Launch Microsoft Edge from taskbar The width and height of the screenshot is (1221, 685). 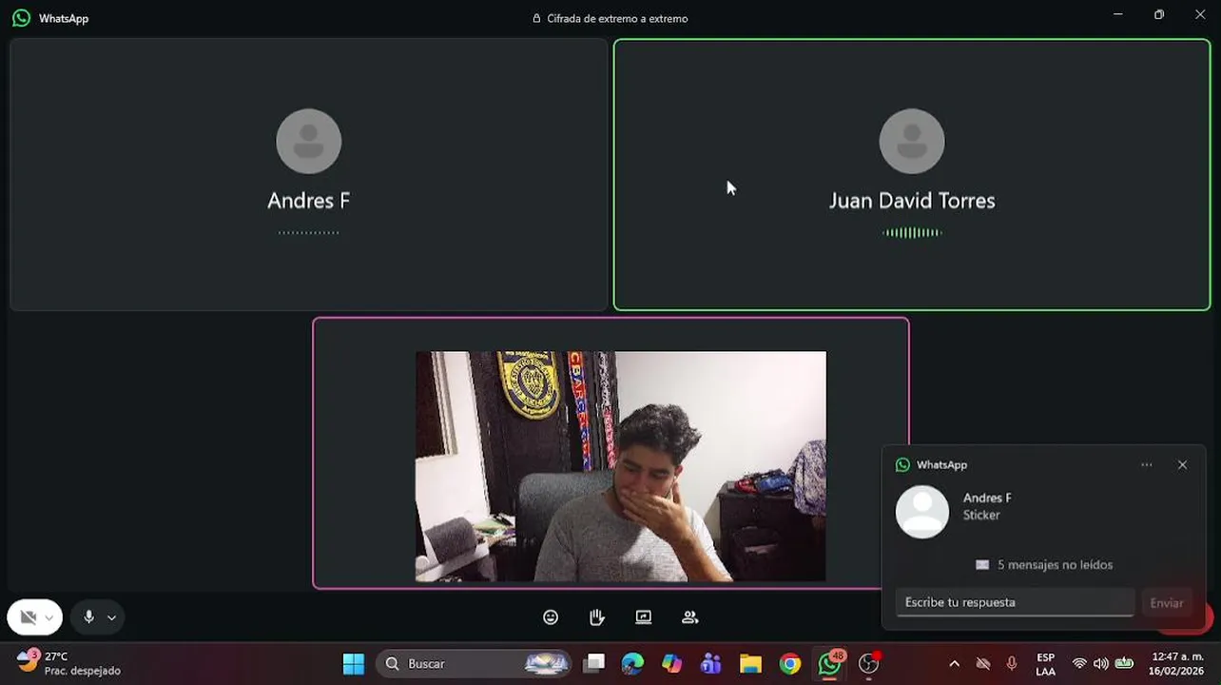[x=632, y=664]
